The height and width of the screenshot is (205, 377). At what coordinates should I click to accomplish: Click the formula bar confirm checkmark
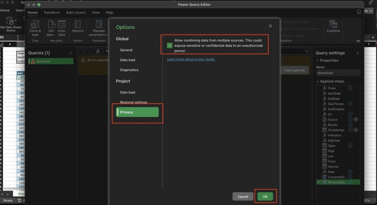(90, 51)
